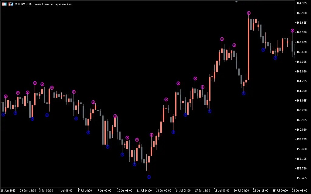Click the rightmost blue down-fractal marker
The image size is (311, 194).
[275, 58]
